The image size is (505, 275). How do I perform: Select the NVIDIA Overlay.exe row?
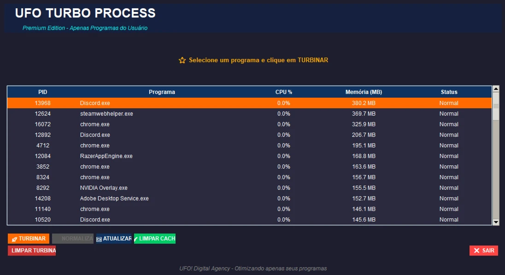(104, 188)
